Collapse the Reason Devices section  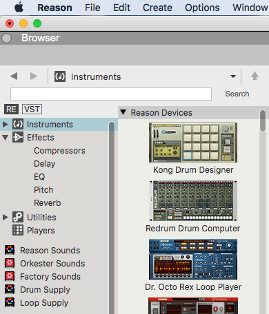coord(123,112)
